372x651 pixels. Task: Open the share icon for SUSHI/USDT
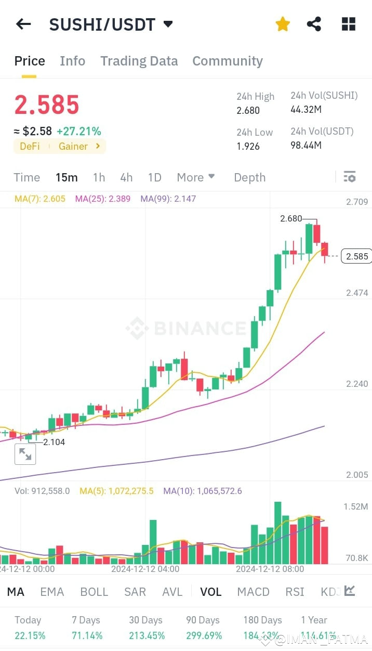(314, 23)
